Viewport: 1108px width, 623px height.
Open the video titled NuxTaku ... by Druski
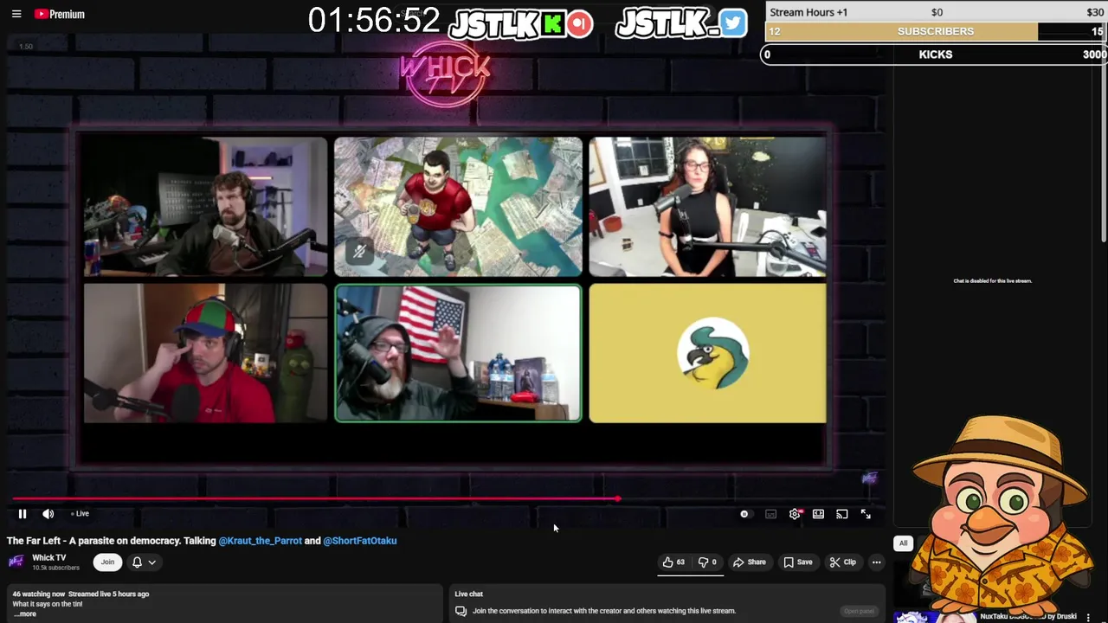(1028, 617)
